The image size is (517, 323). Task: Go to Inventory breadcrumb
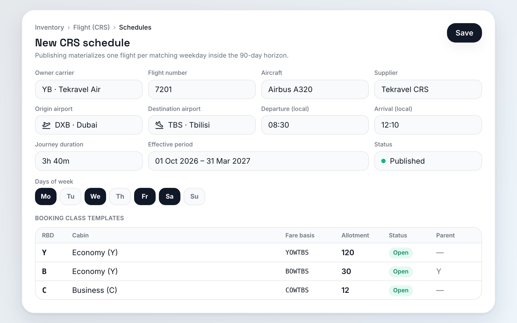click(x=50, y=27)
